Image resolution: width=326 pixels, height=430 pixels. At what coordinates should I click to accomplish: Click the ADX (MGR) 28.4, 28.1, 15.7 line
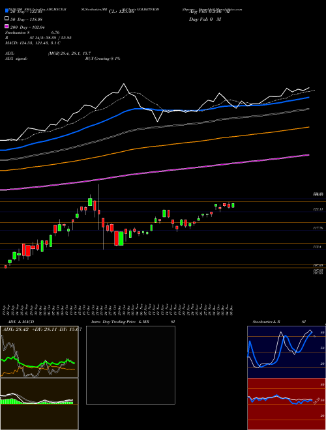[69, 53]
